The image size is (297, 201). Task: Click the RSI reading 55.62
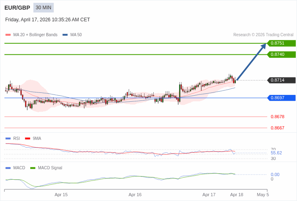276,153
